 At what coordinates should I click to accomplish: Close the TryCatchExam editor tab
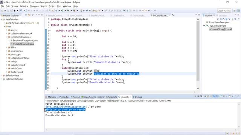(x=169, y=15)
